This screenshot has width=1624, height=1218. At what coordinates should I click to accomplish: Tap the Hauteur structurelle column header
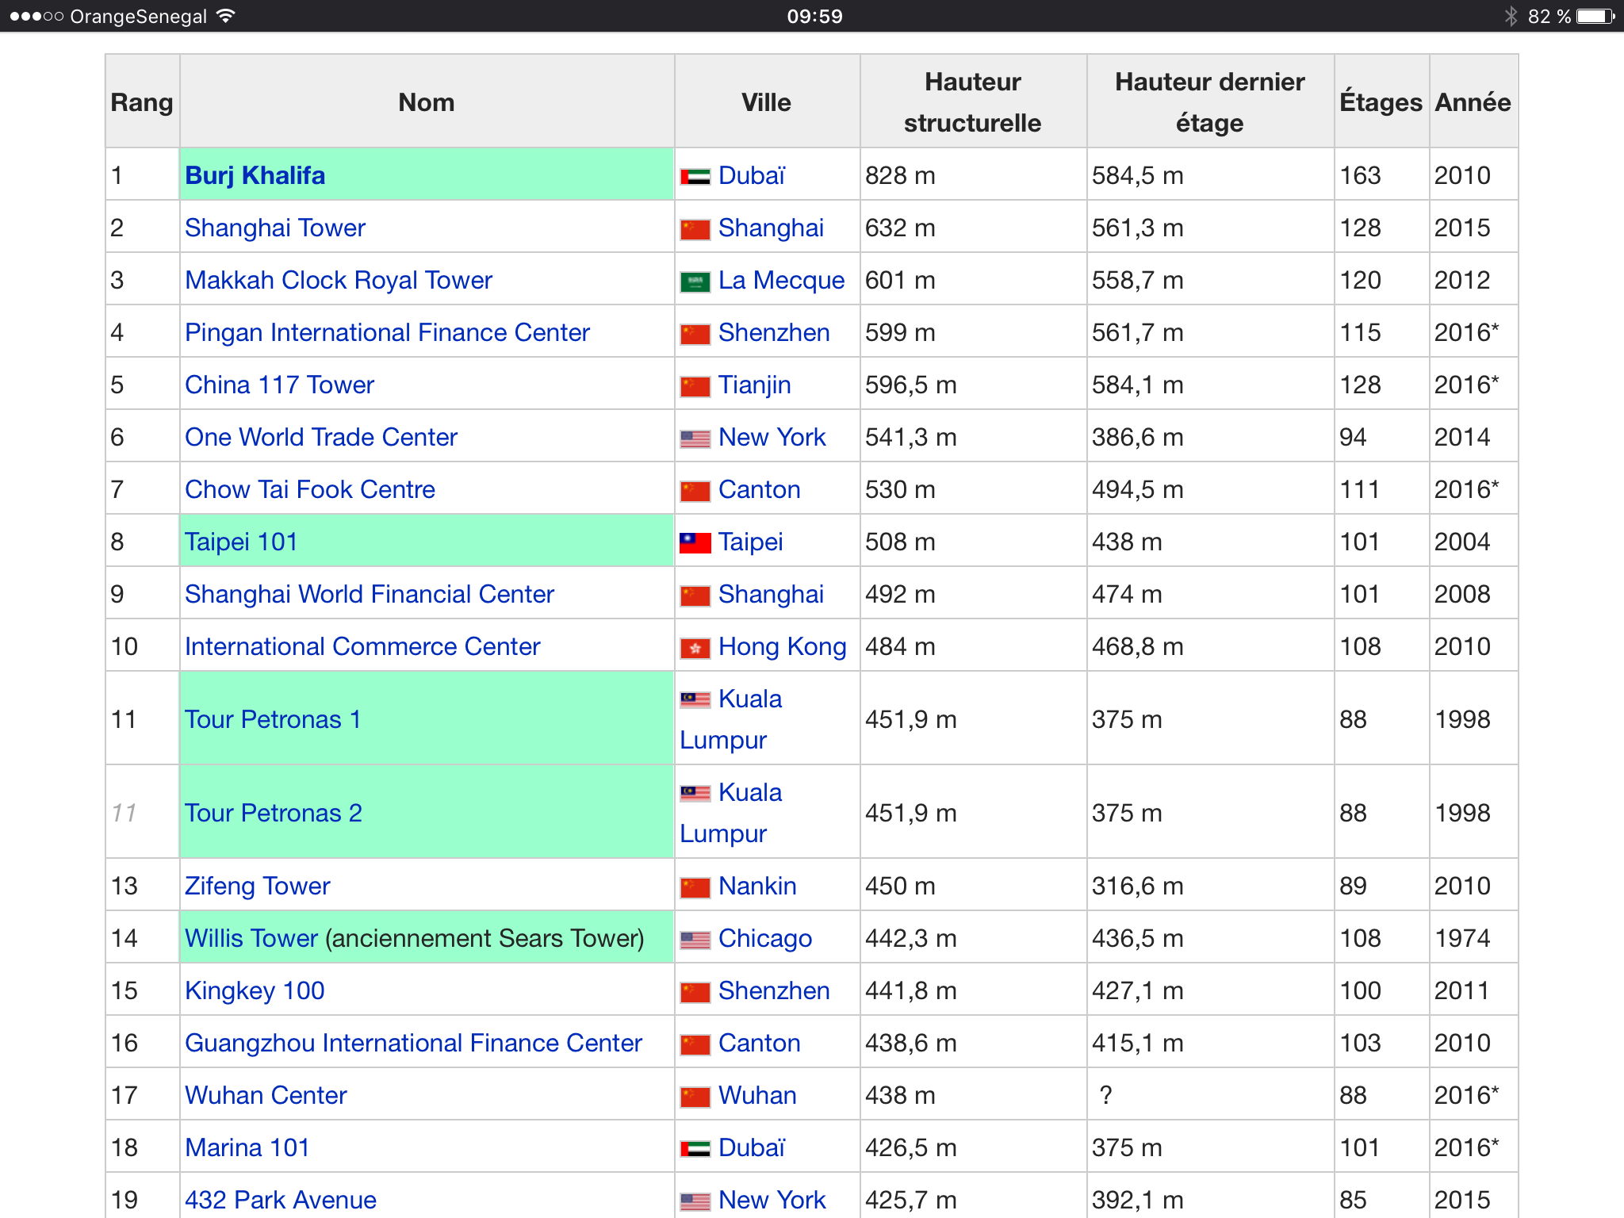point(972,102)
